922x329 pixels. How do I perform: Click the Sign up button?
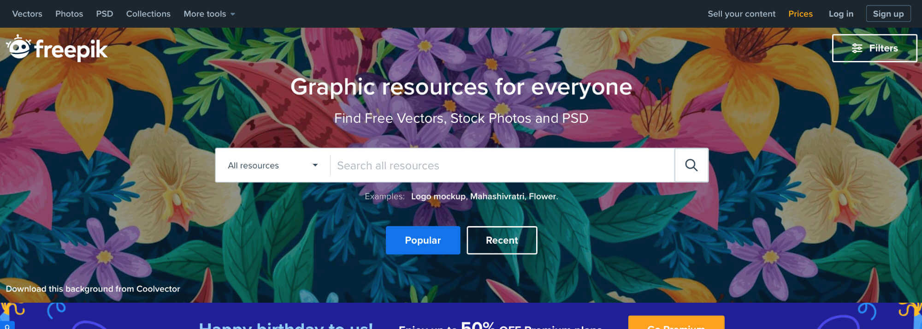tap(888, 14)
